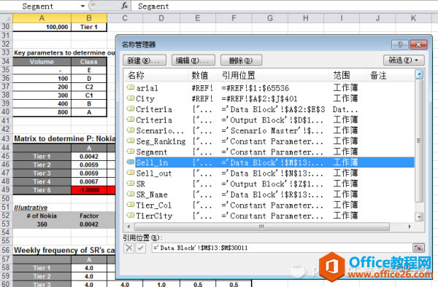This screenshot has width=438, height=287.
Task: Click the Factor header cell
Action: pos(89,216)
